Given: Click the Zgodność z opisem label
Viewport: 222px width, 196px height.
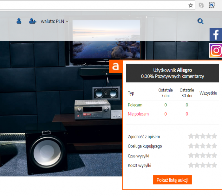Looking at the screenshot, I should (x=144, y=137).
